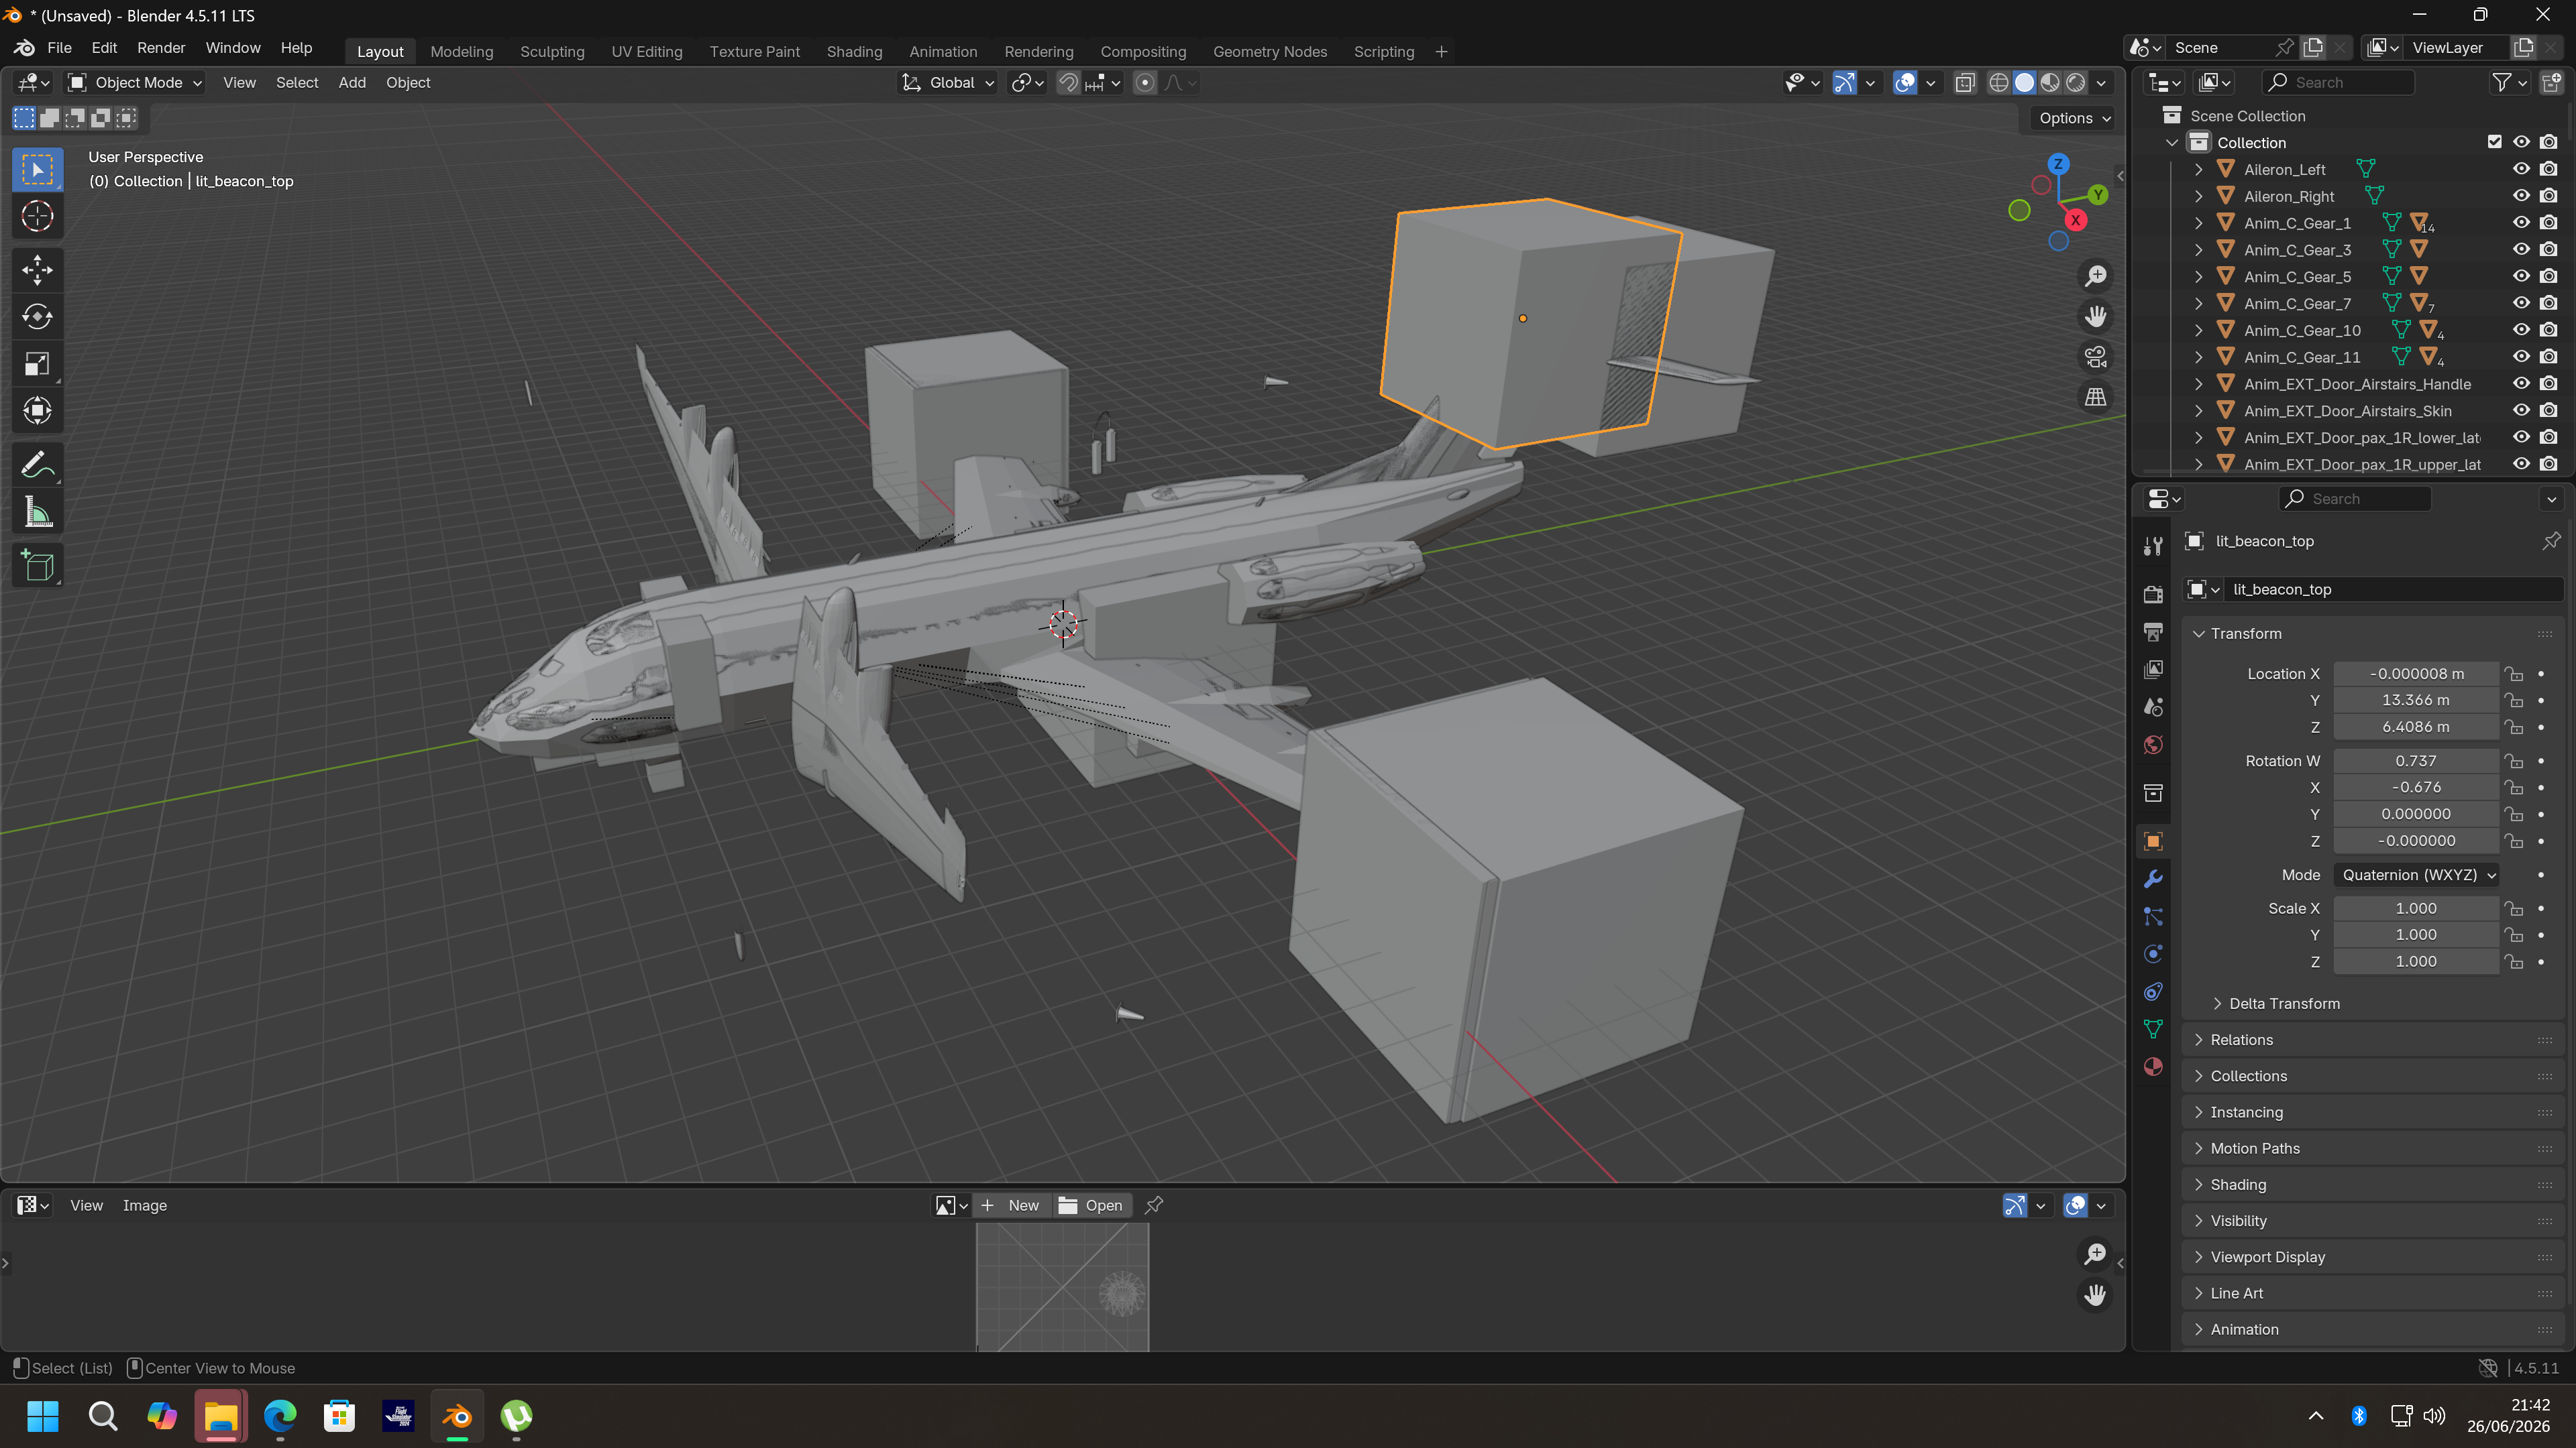Hide Aileron_Left in viewport
Viewport: 2576px width, 1448px height.
pos(2521,169)
